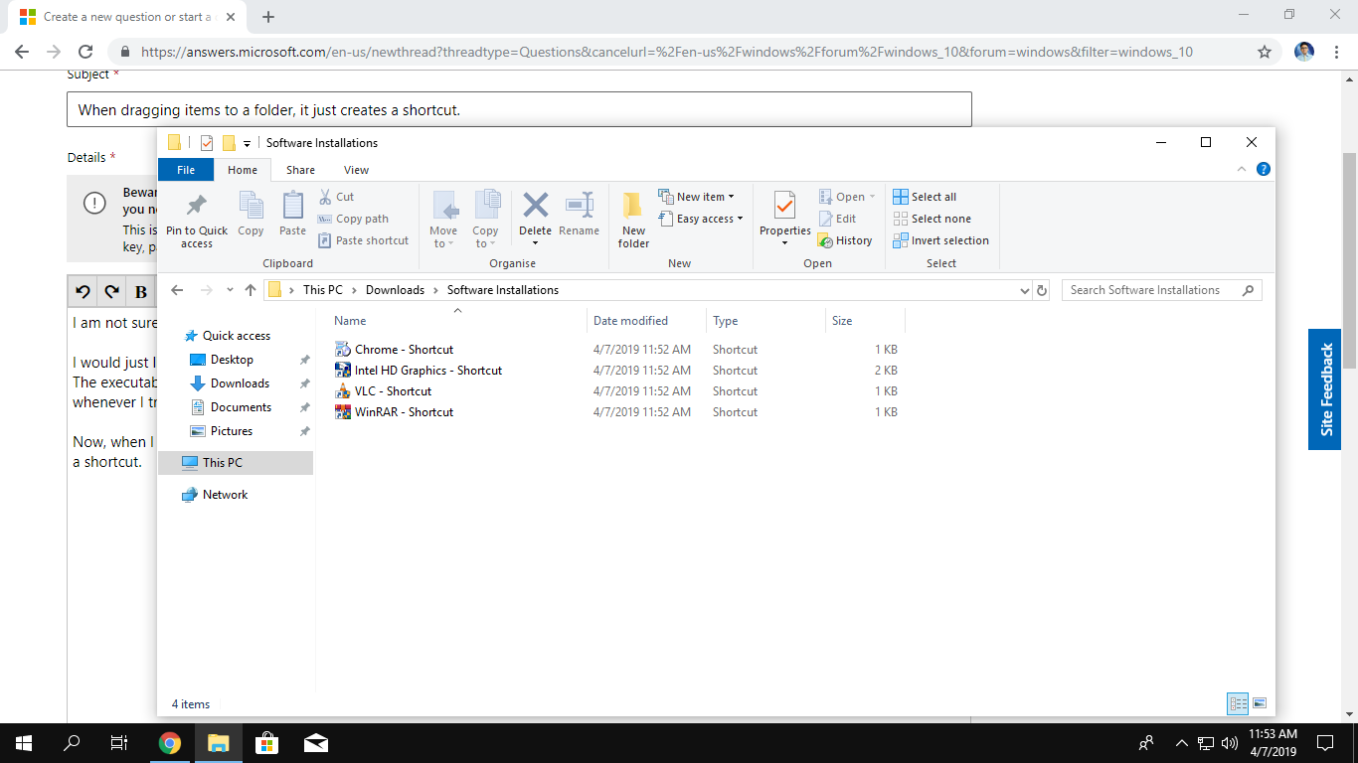The image size is (1358, 763).
Task: Open the New item dropdown
Action: click(696, 197)
